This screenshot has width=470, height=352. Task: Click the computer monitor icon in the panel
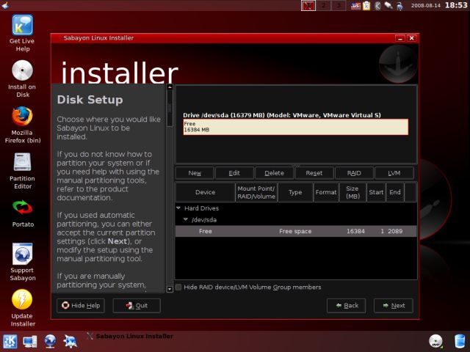(x=30, y=342)
